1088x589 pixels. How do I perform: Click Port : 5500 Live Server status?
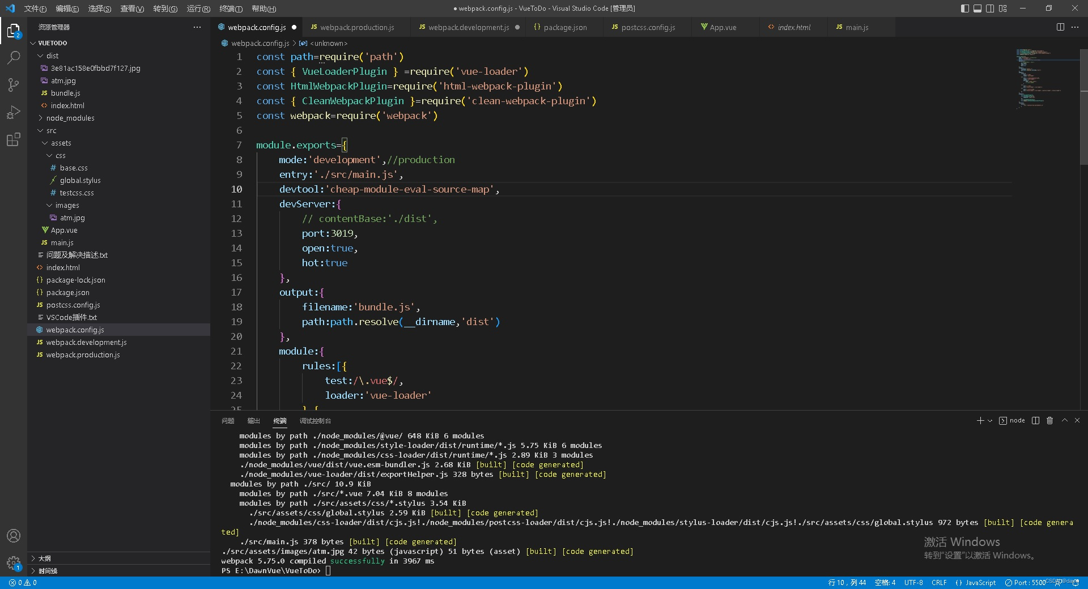1025,582
